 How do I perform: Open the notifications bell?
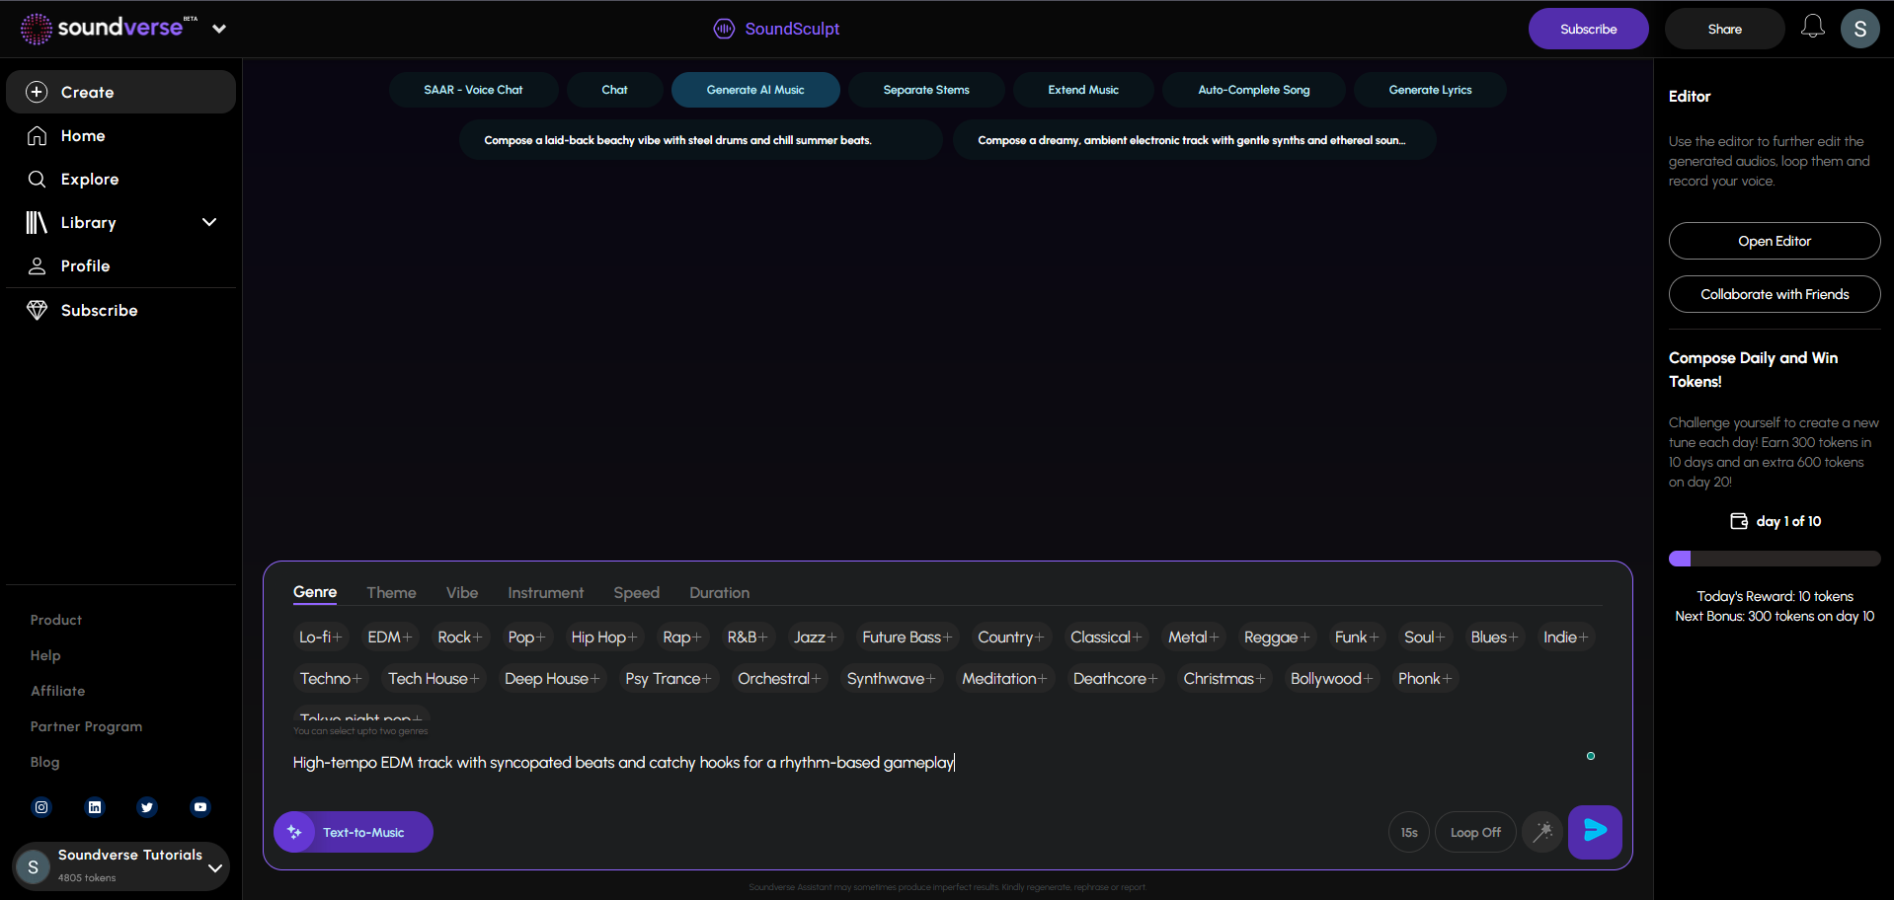(1812, 27)
